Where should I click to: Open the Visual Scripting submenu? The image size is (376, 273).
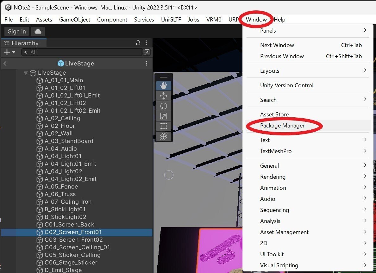tap(309, 265)
